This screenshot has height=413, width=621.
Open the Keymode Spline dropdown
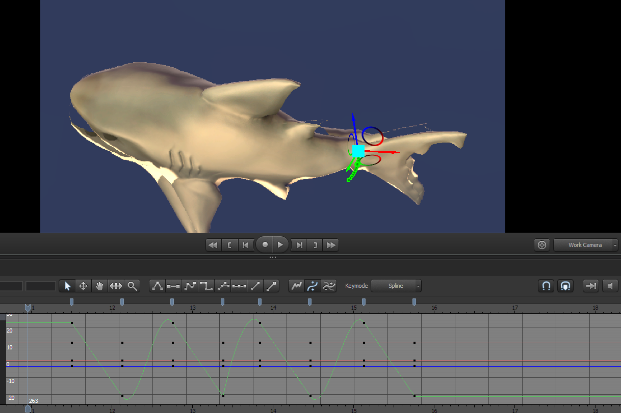[396, 286]
